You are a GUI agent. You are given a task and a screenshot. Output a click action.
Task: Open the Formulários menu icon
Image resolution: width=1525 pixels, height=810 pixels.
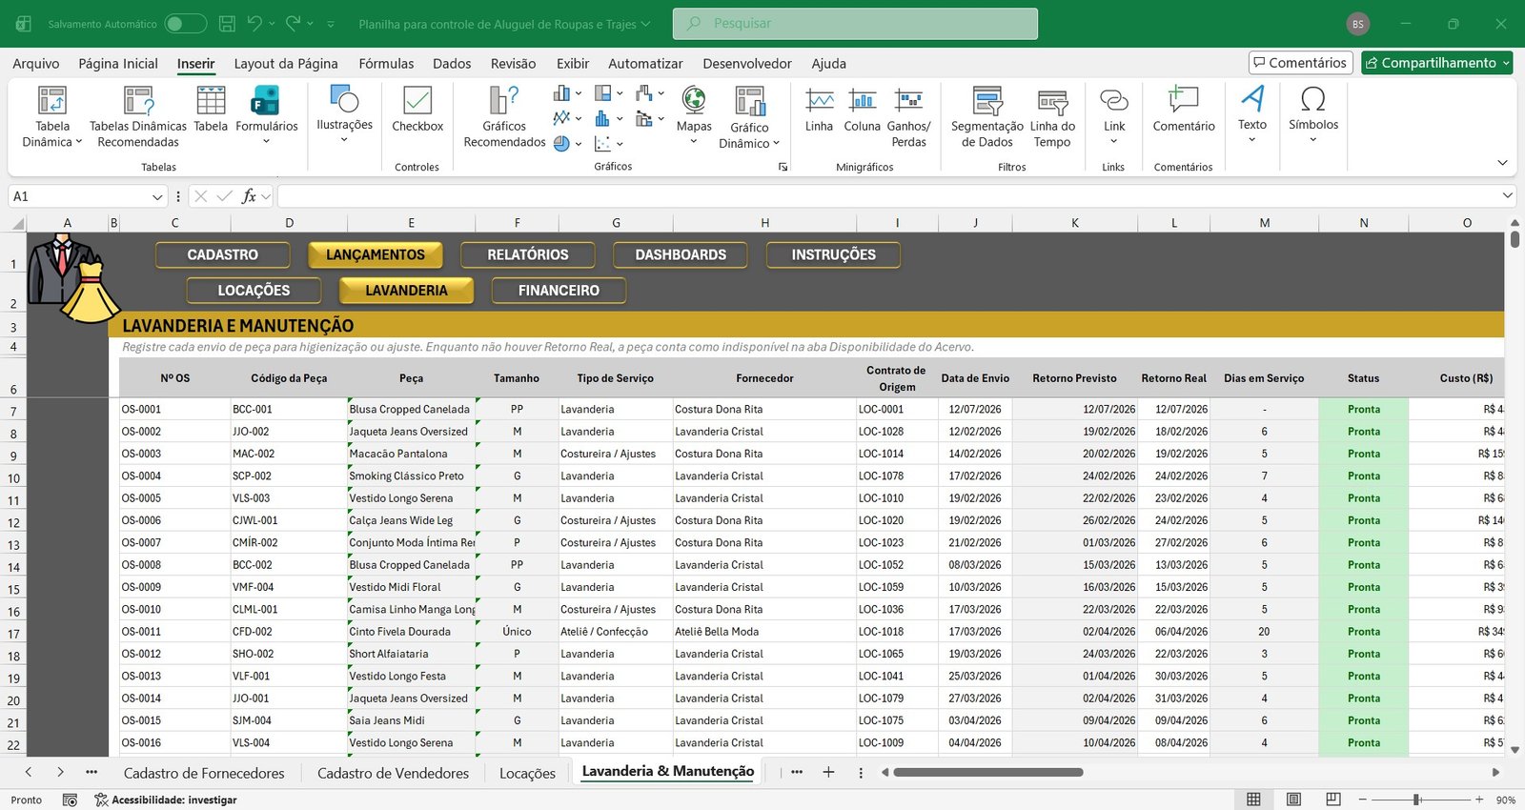[266, 116]
